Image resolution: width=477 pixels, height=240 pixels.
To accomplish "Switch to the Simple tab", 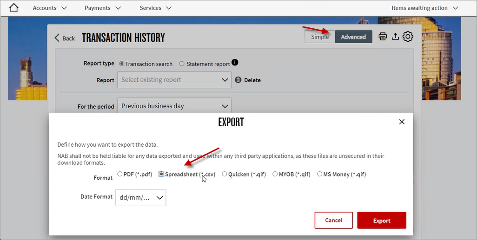I will tap(320, 37).
